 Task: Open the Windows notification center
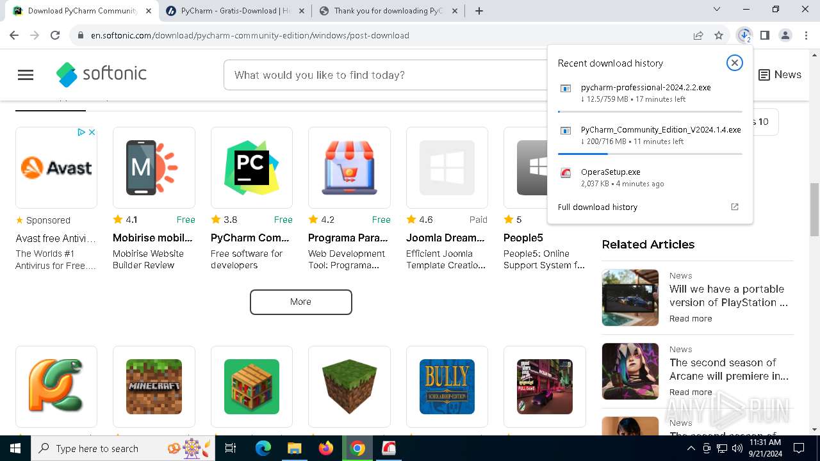tap(799, 448)
